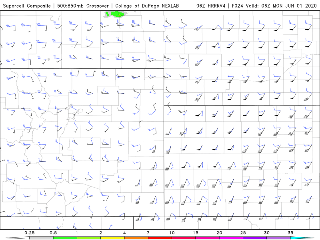This screenshot has height=240, width=320.
Task: Click the 06Z HRRRV4 model run label
Action: [x=211, y=6]
